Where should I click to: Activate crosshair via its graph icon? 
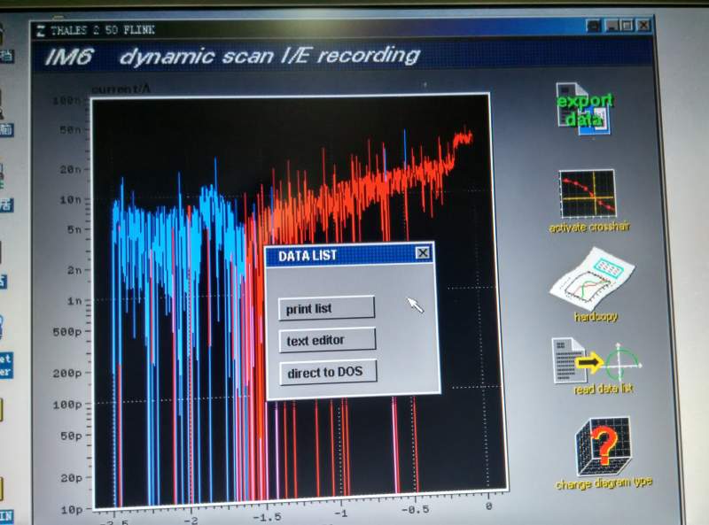pos(588,194)
